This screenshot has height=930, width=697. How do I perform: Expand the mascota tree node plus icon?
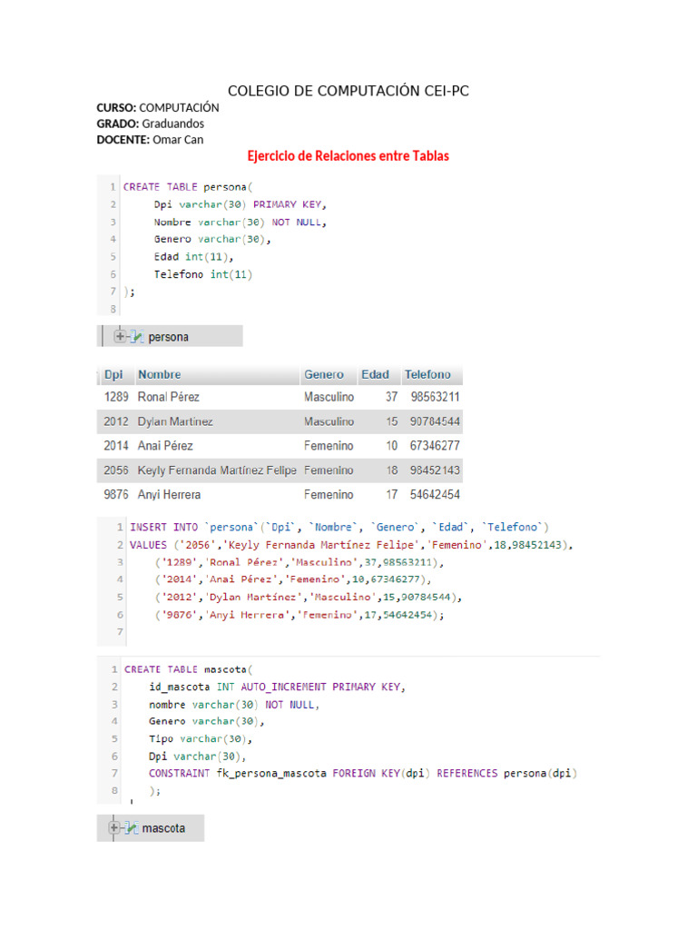[114, 828]
